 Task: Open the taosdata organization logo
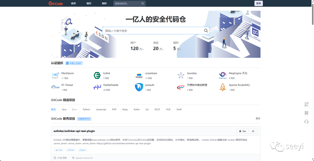tap(181, 76)
